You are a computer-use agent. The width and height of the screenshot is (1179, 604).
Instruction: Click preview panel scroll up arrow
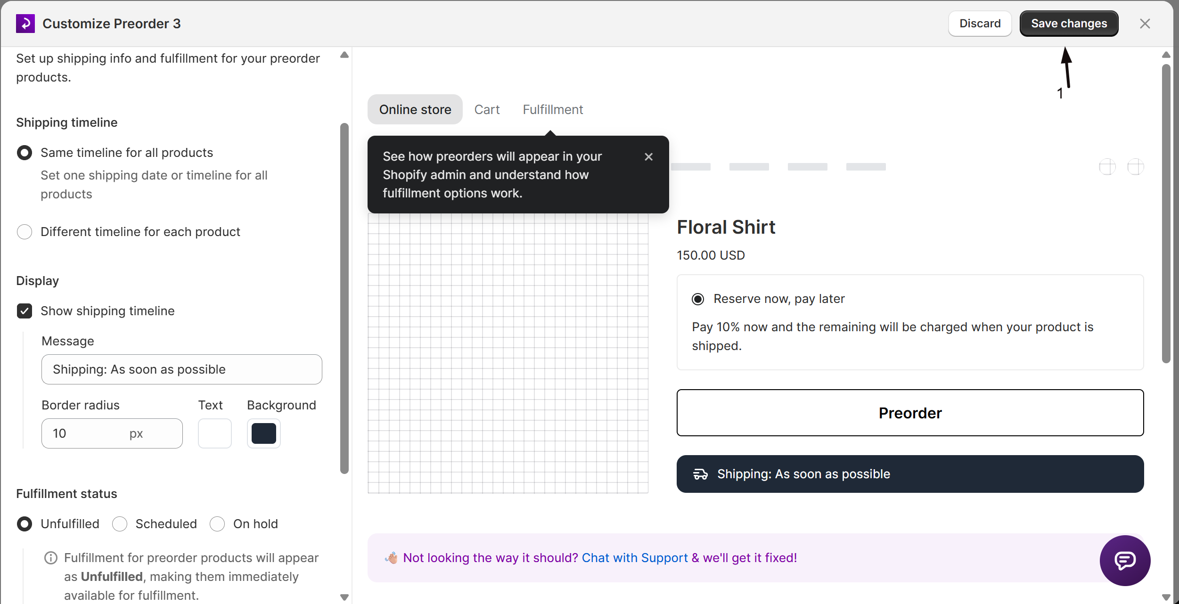(1166, 55)
